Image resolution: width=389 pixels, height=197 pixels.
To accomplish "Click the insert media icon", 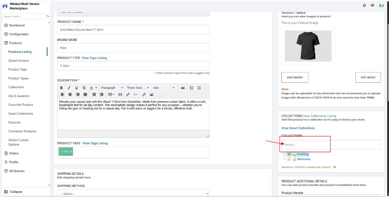I will click(x=120, y=94).
